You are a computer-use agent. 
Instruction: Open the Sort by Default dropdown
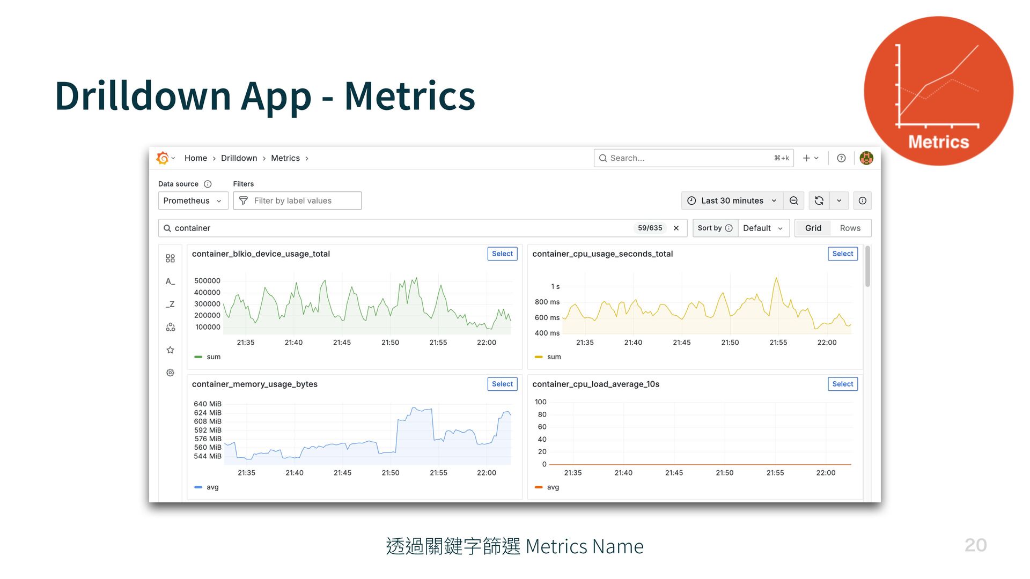click(x=762, y=228)
